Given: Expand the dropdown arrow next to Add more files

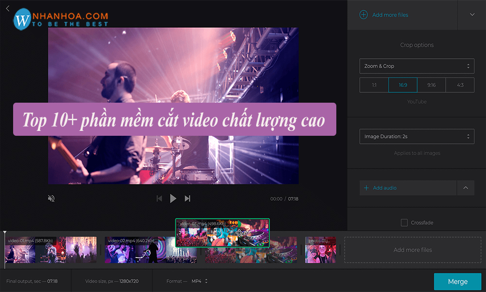Looking at the screenshot, I should coord(471,15).
